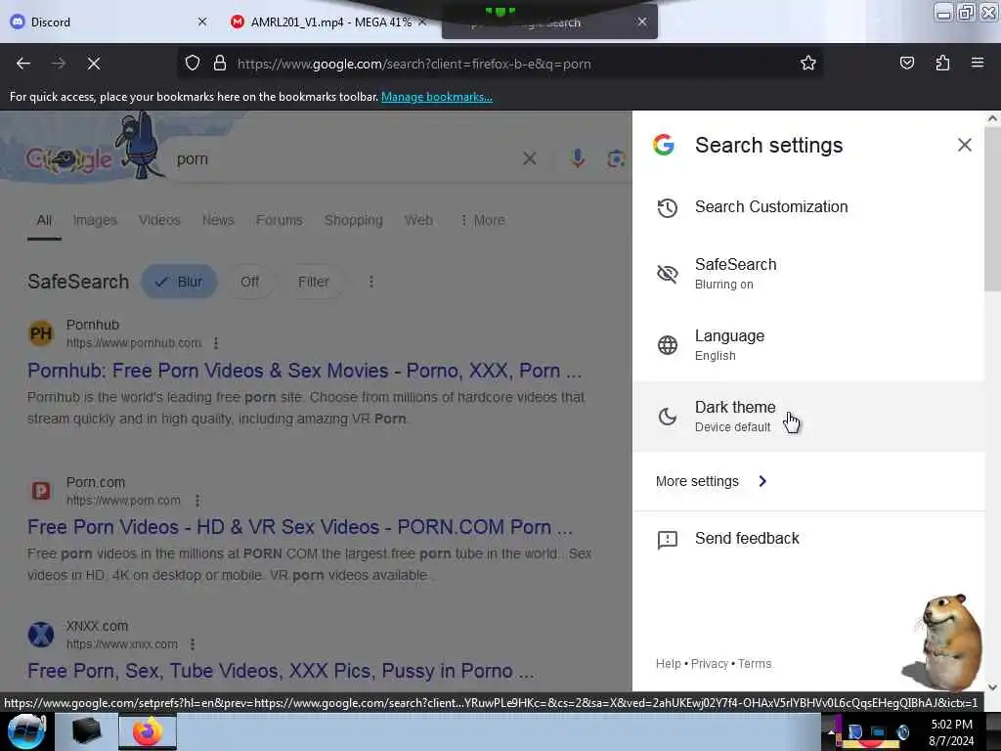Go back using the browser back arrow
The image size is (1001, 751).
pyautogui.click(x=23, y=64)
